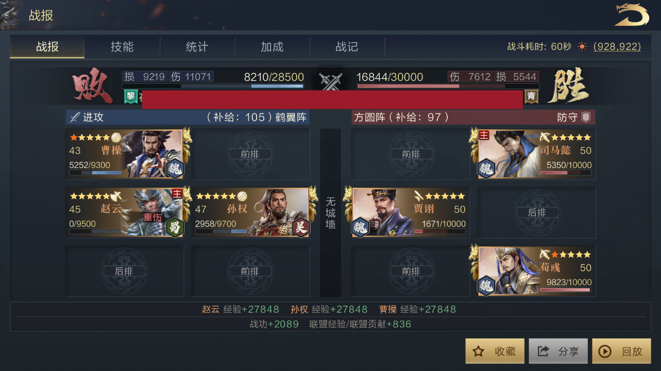Click the golden dragon back icon
This screenshot has height=371, width=661.
632,15
